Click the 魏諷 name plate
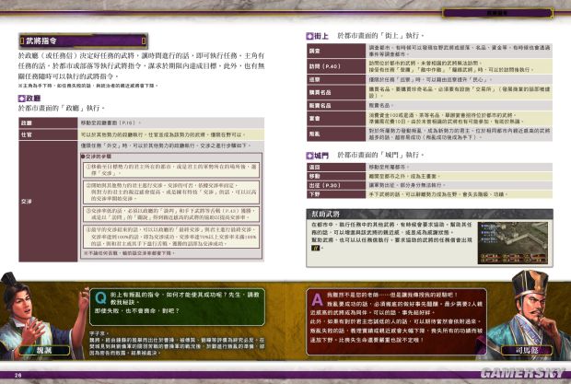Image resolution: width=571 pixels, height=384 pixels. point(44,351)
